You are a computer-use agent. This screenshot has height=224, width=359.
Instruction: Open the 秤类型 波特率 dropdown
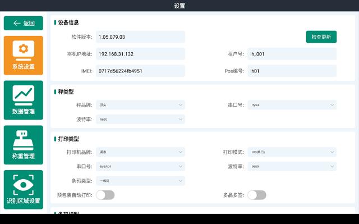(140, 120)
